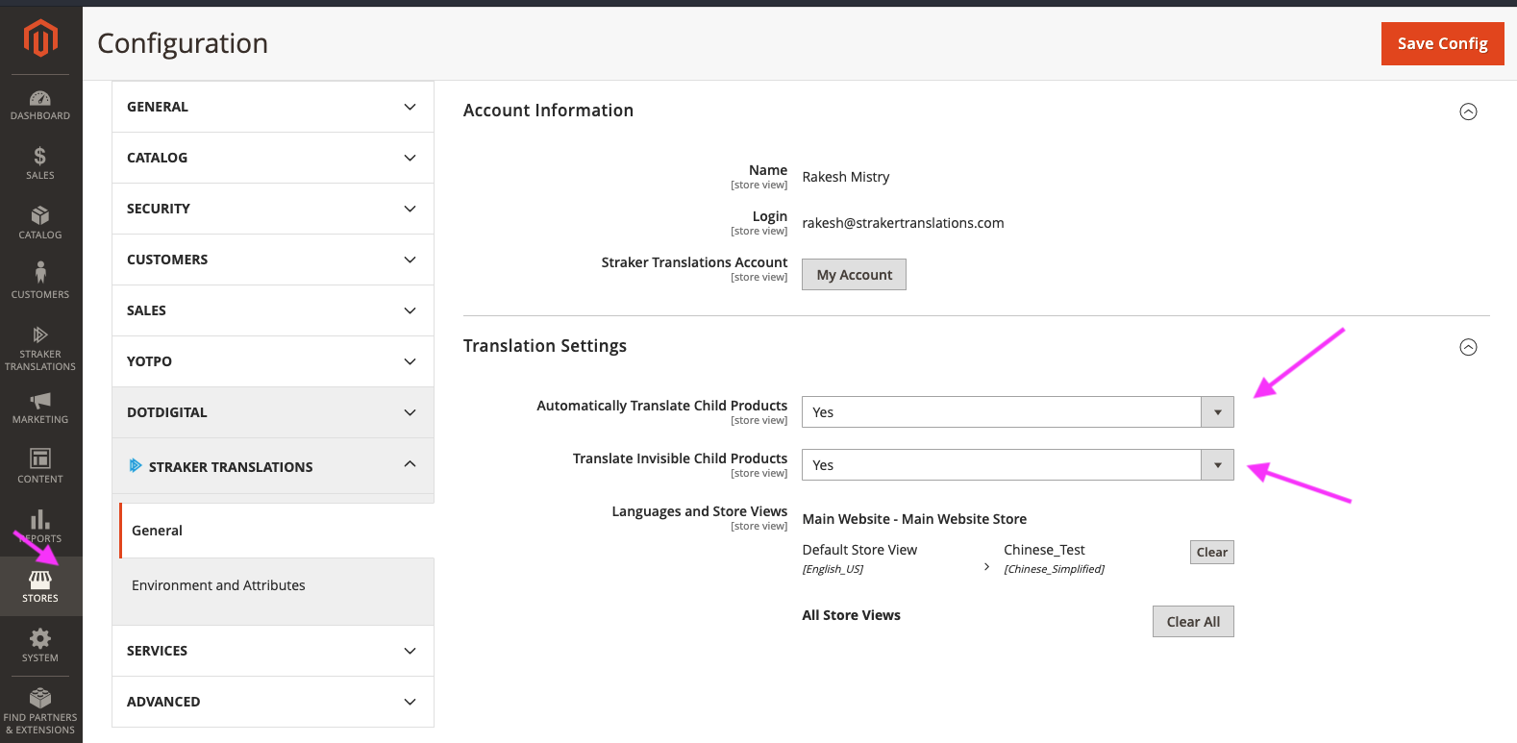Click the Languages and Store Views label
Viewport: 1517px width, 743px height.
pos(700,511)
